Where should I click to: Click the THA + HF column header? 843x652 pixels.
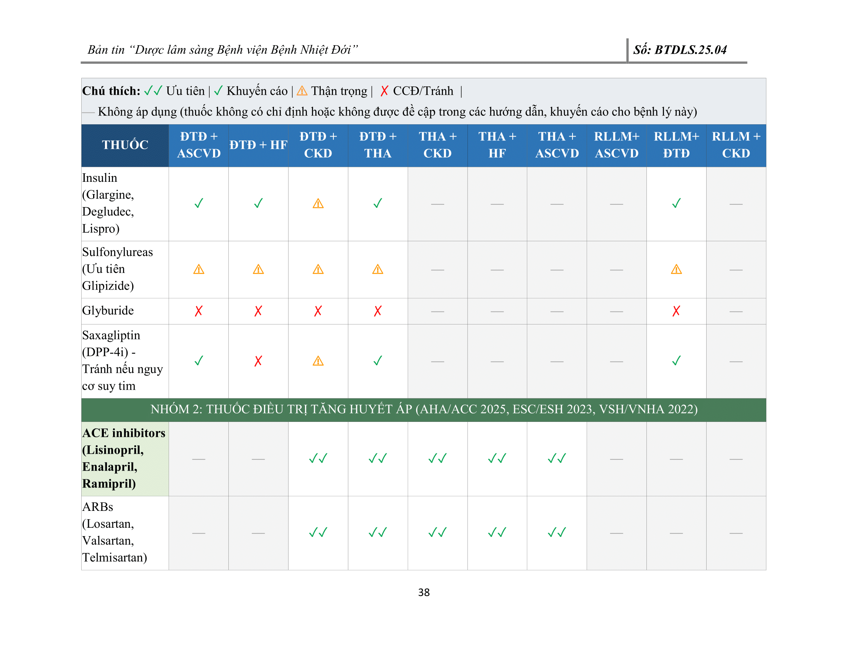click(x=497, y=145)
